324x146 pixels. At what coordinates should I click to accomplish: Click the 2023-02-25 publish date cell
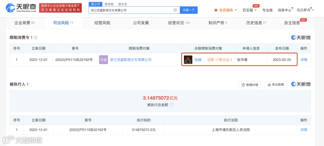pos(282,60)
